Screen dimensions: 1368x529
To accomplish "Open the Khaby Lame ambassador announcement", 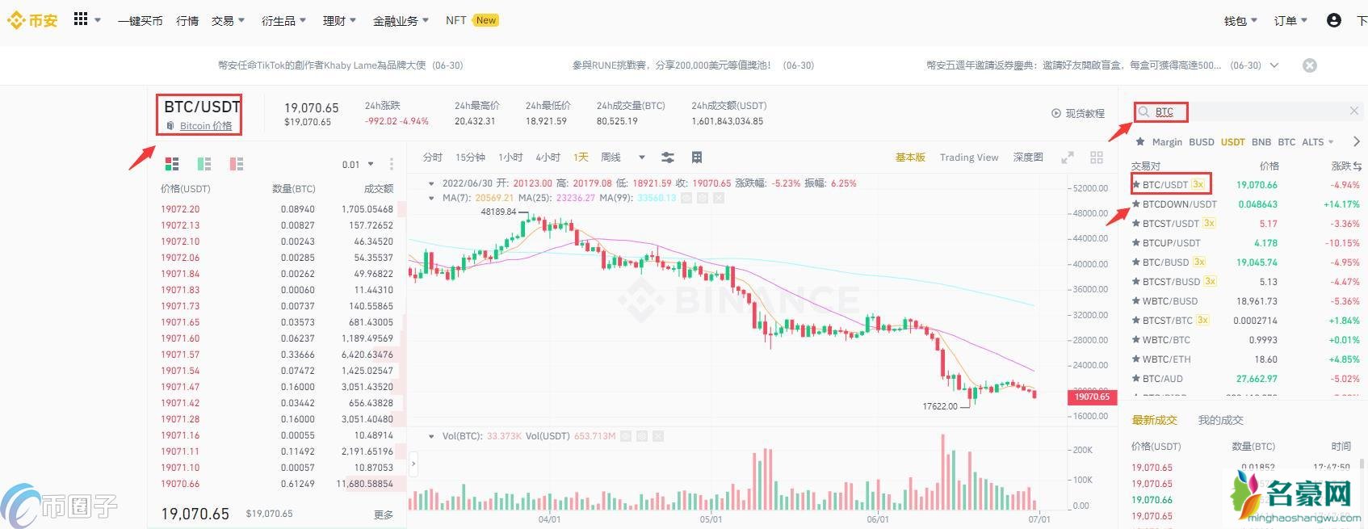I will tap(340, 65).
